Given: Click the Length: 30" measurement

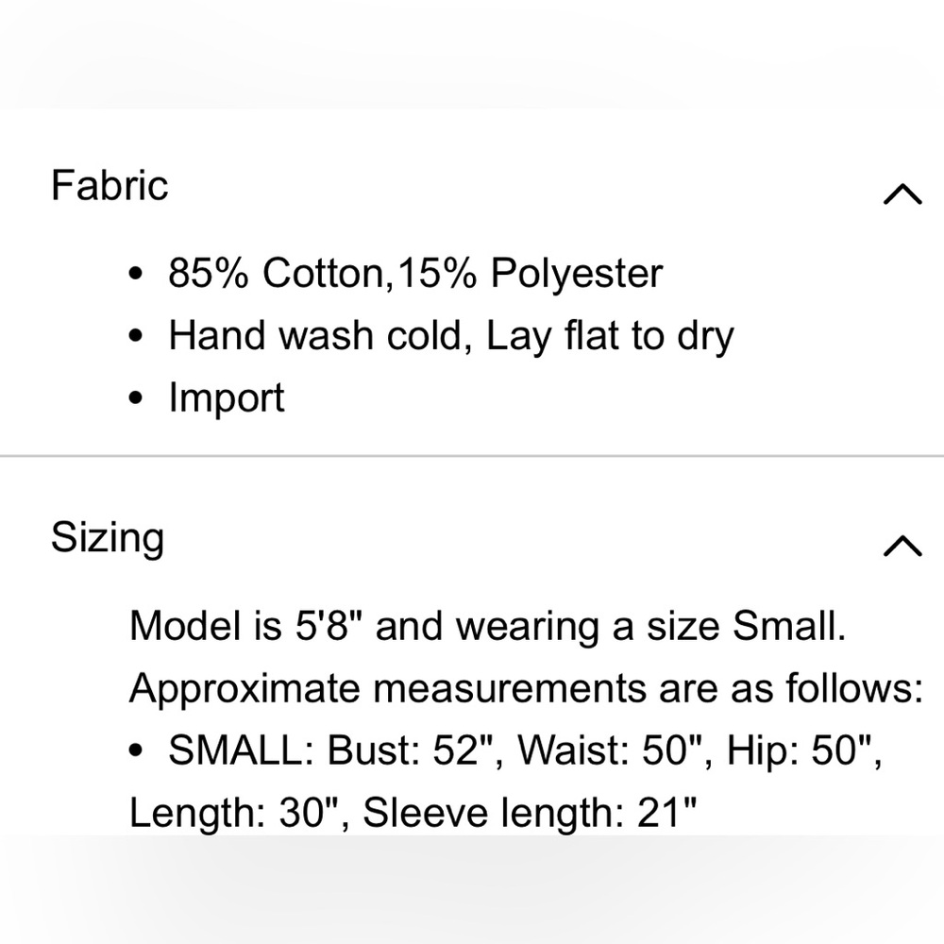Looking at the screenshot, I should (x=240, y=813).
